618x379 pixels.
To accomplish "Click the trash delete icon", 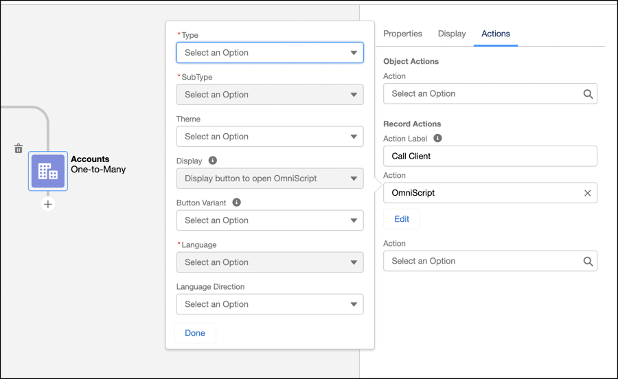I will tap(19, 148).
